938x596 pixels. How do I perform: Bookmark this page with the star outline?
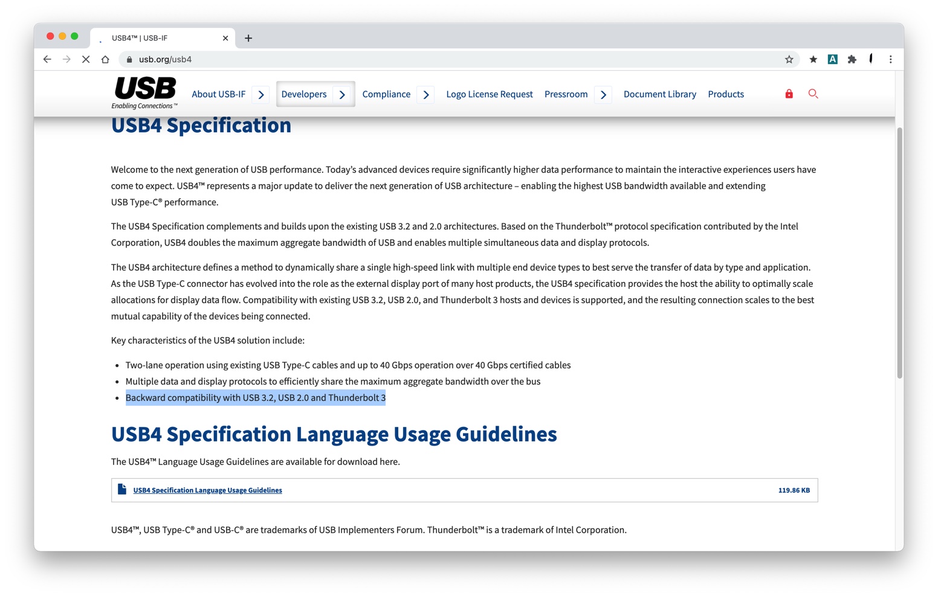789,59
